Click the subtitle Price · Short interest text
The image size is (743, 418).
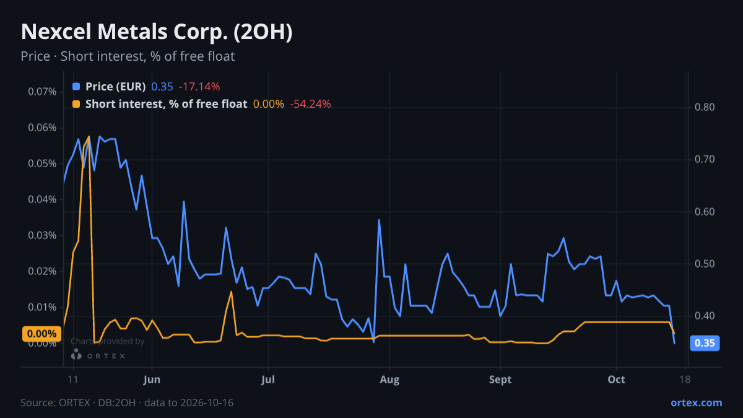tap(128, 56)
